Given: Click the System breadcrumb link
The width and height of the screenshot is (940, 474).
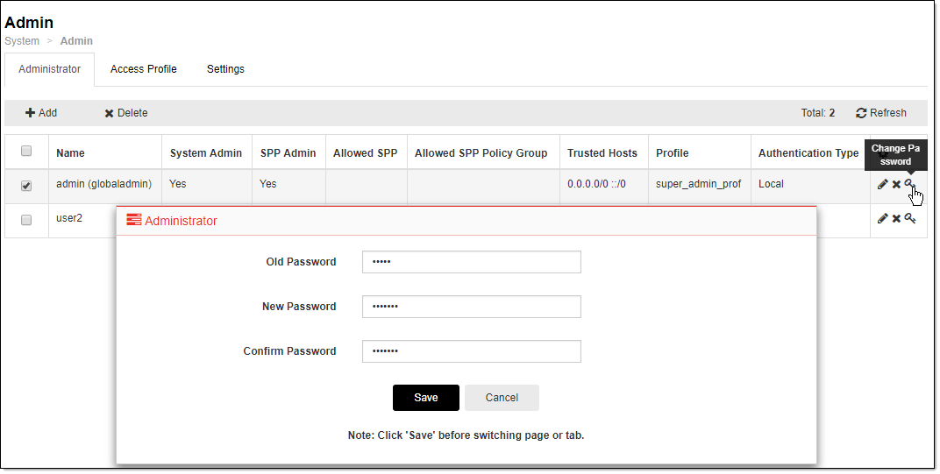Looking at the screenshot, I should coord(22,41).
